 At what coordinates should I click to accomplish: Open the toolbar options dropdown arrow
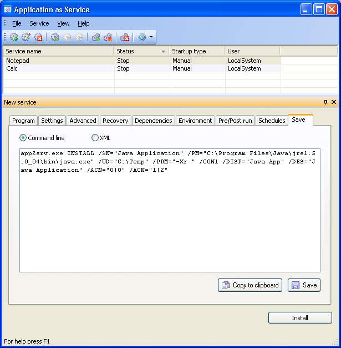[x=151, y=37]
